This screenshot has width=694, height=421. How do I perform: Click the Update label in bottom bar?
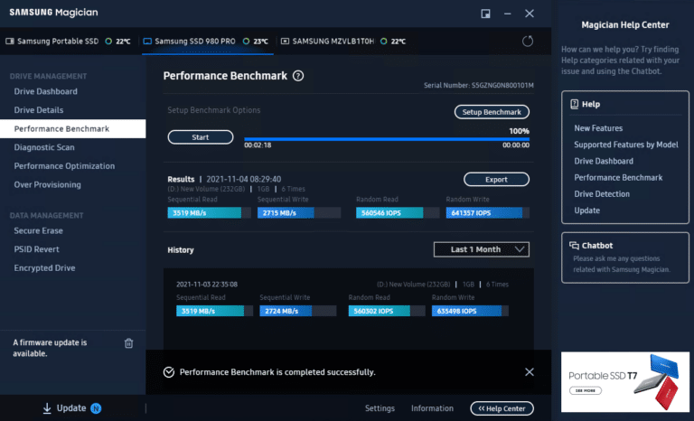(71, 408)
